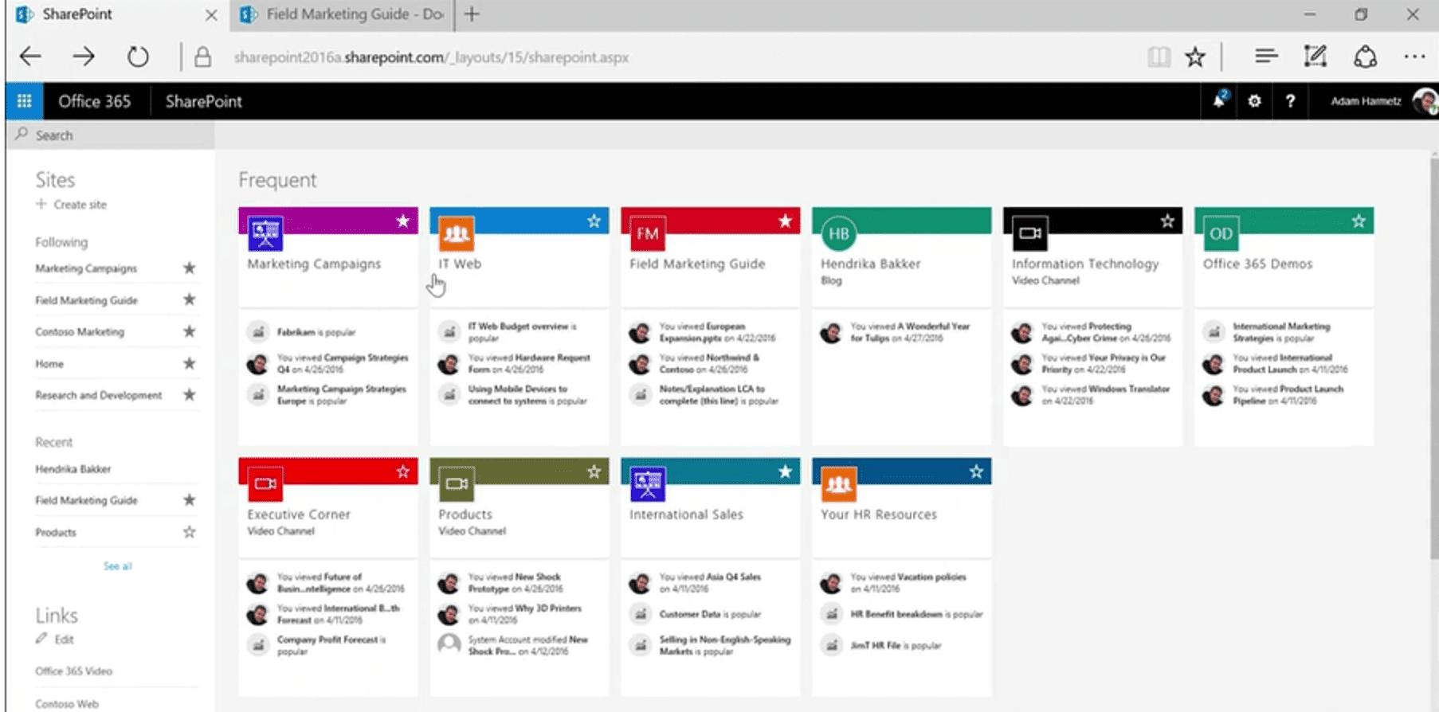Open 'Fabrikam is popular' activity item

coord(316,332)
